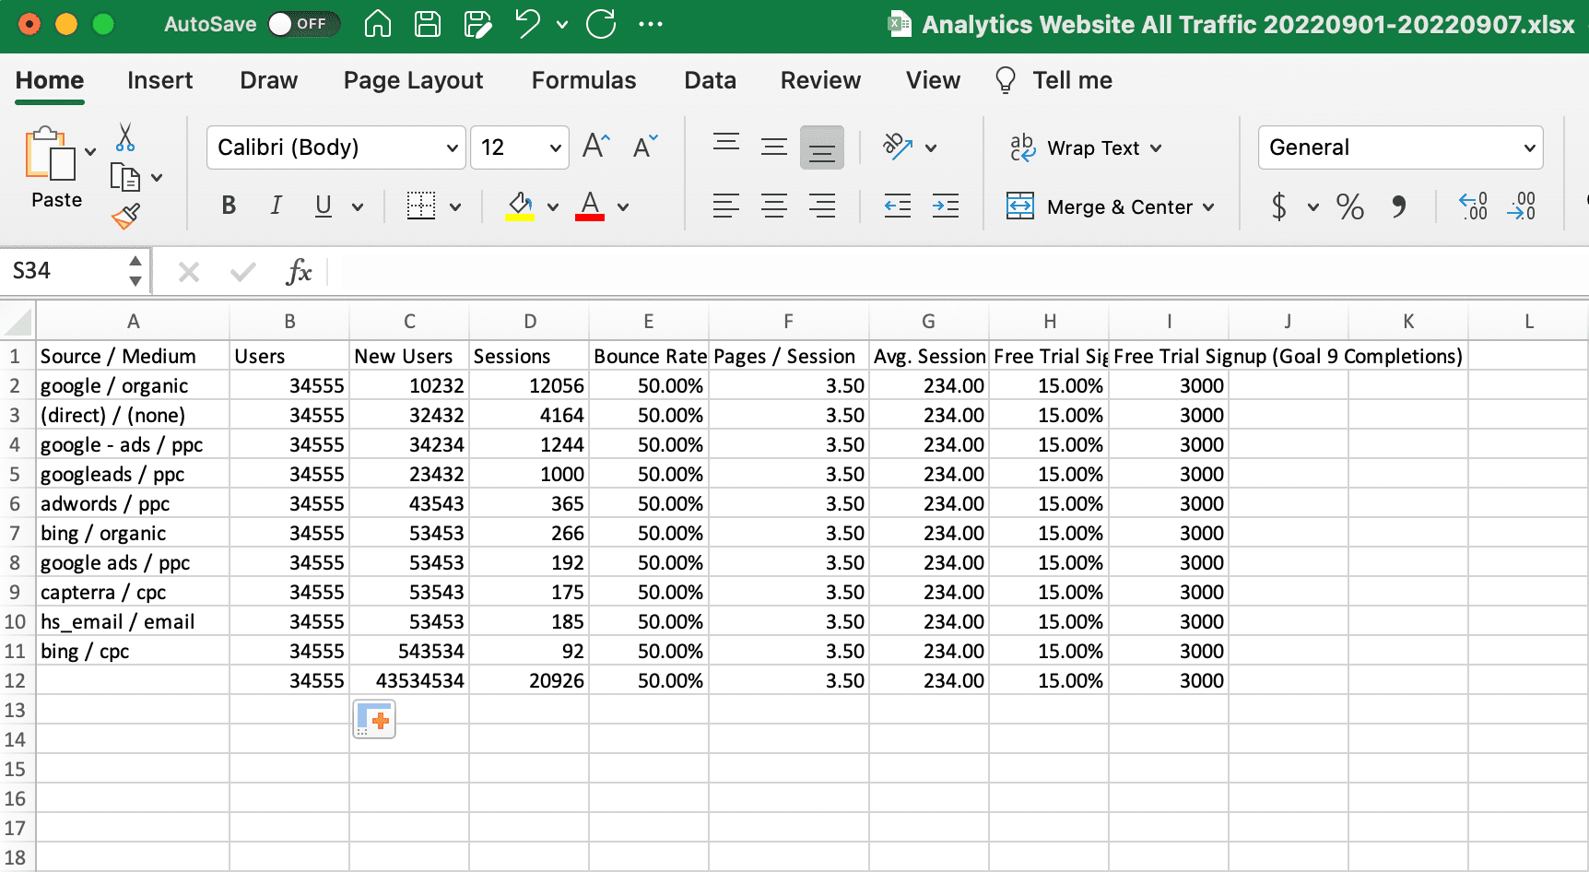This screenshot has height=872, width=1589.
Task: Switch to the Formulas tab
Action: click(x=583, y=81)
